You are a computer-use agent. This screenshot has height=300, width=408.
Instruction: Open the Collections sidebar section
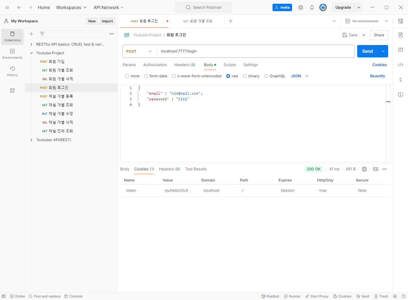point(12,37)
